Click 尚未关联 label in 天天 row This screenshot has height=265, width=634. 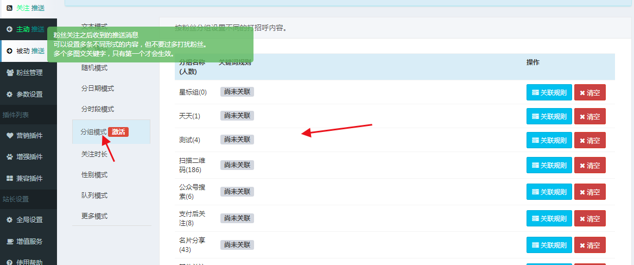tap(237, 115)
